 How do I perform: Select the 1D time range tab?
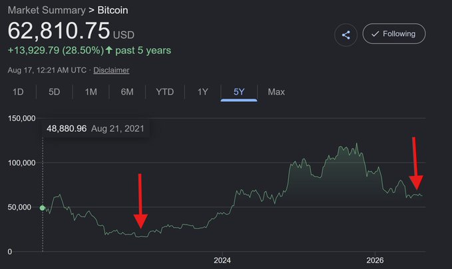18,92
